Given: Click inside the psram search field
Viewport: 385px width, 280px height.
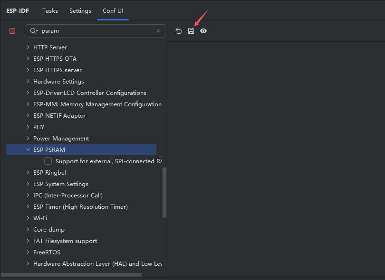Looking at the screenshot, I should coord(95,31).
